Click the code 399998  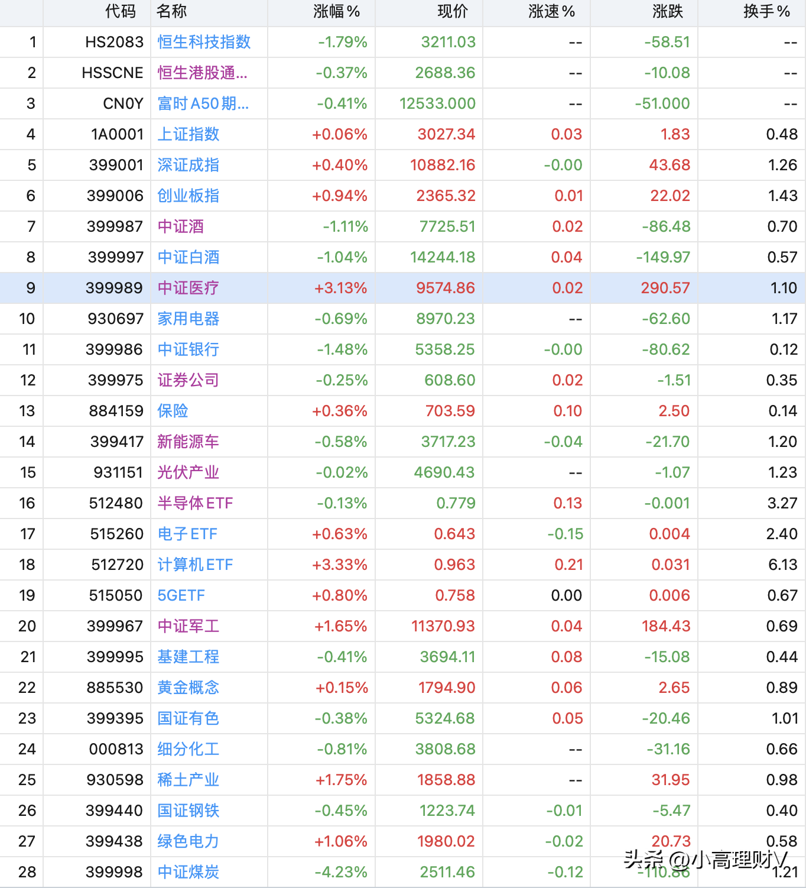pyautogui.click(x=115, y=872)
